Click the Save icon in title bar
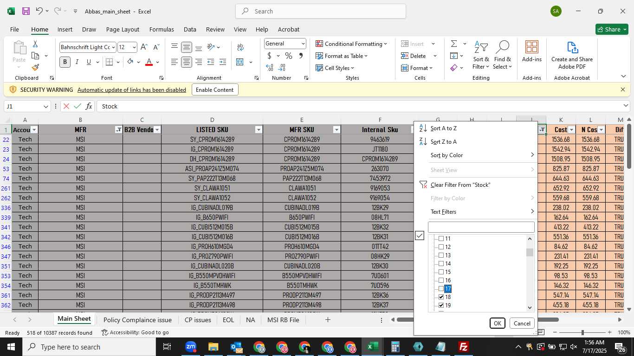The height and width of the screenshot is (356, 634). pyautogui.click(x=26, y=11)
